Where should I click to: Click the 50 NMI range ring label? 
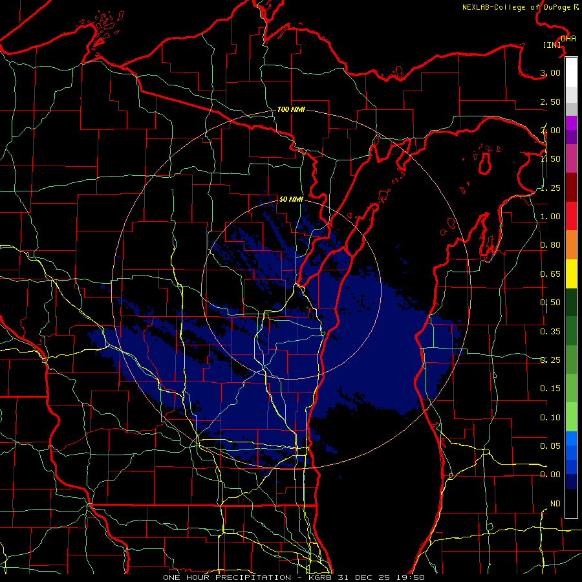(291, 199)
